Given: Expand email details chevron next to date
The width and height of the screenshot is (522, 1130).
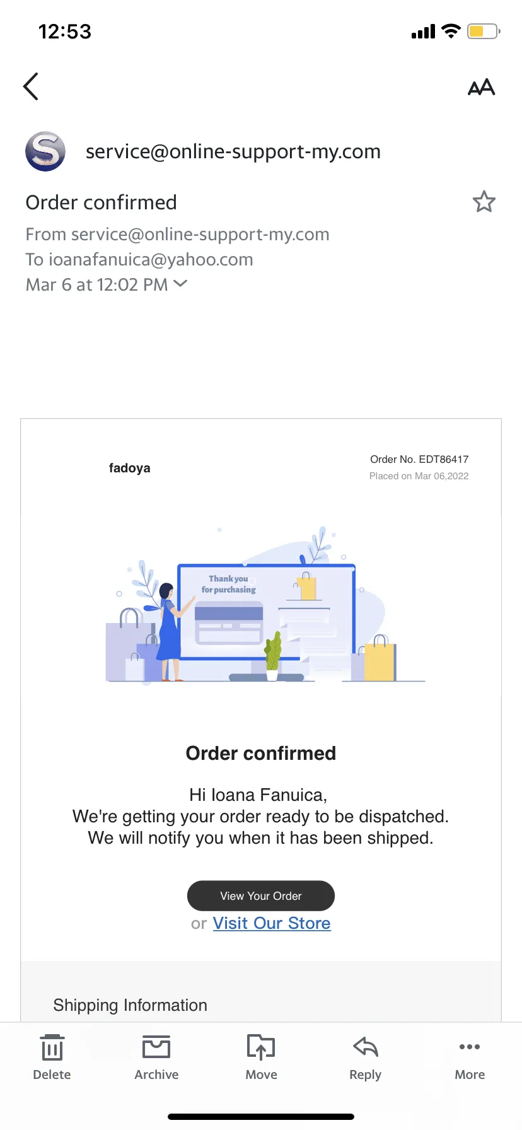Looking at the screenshot, I should (180, 284).
